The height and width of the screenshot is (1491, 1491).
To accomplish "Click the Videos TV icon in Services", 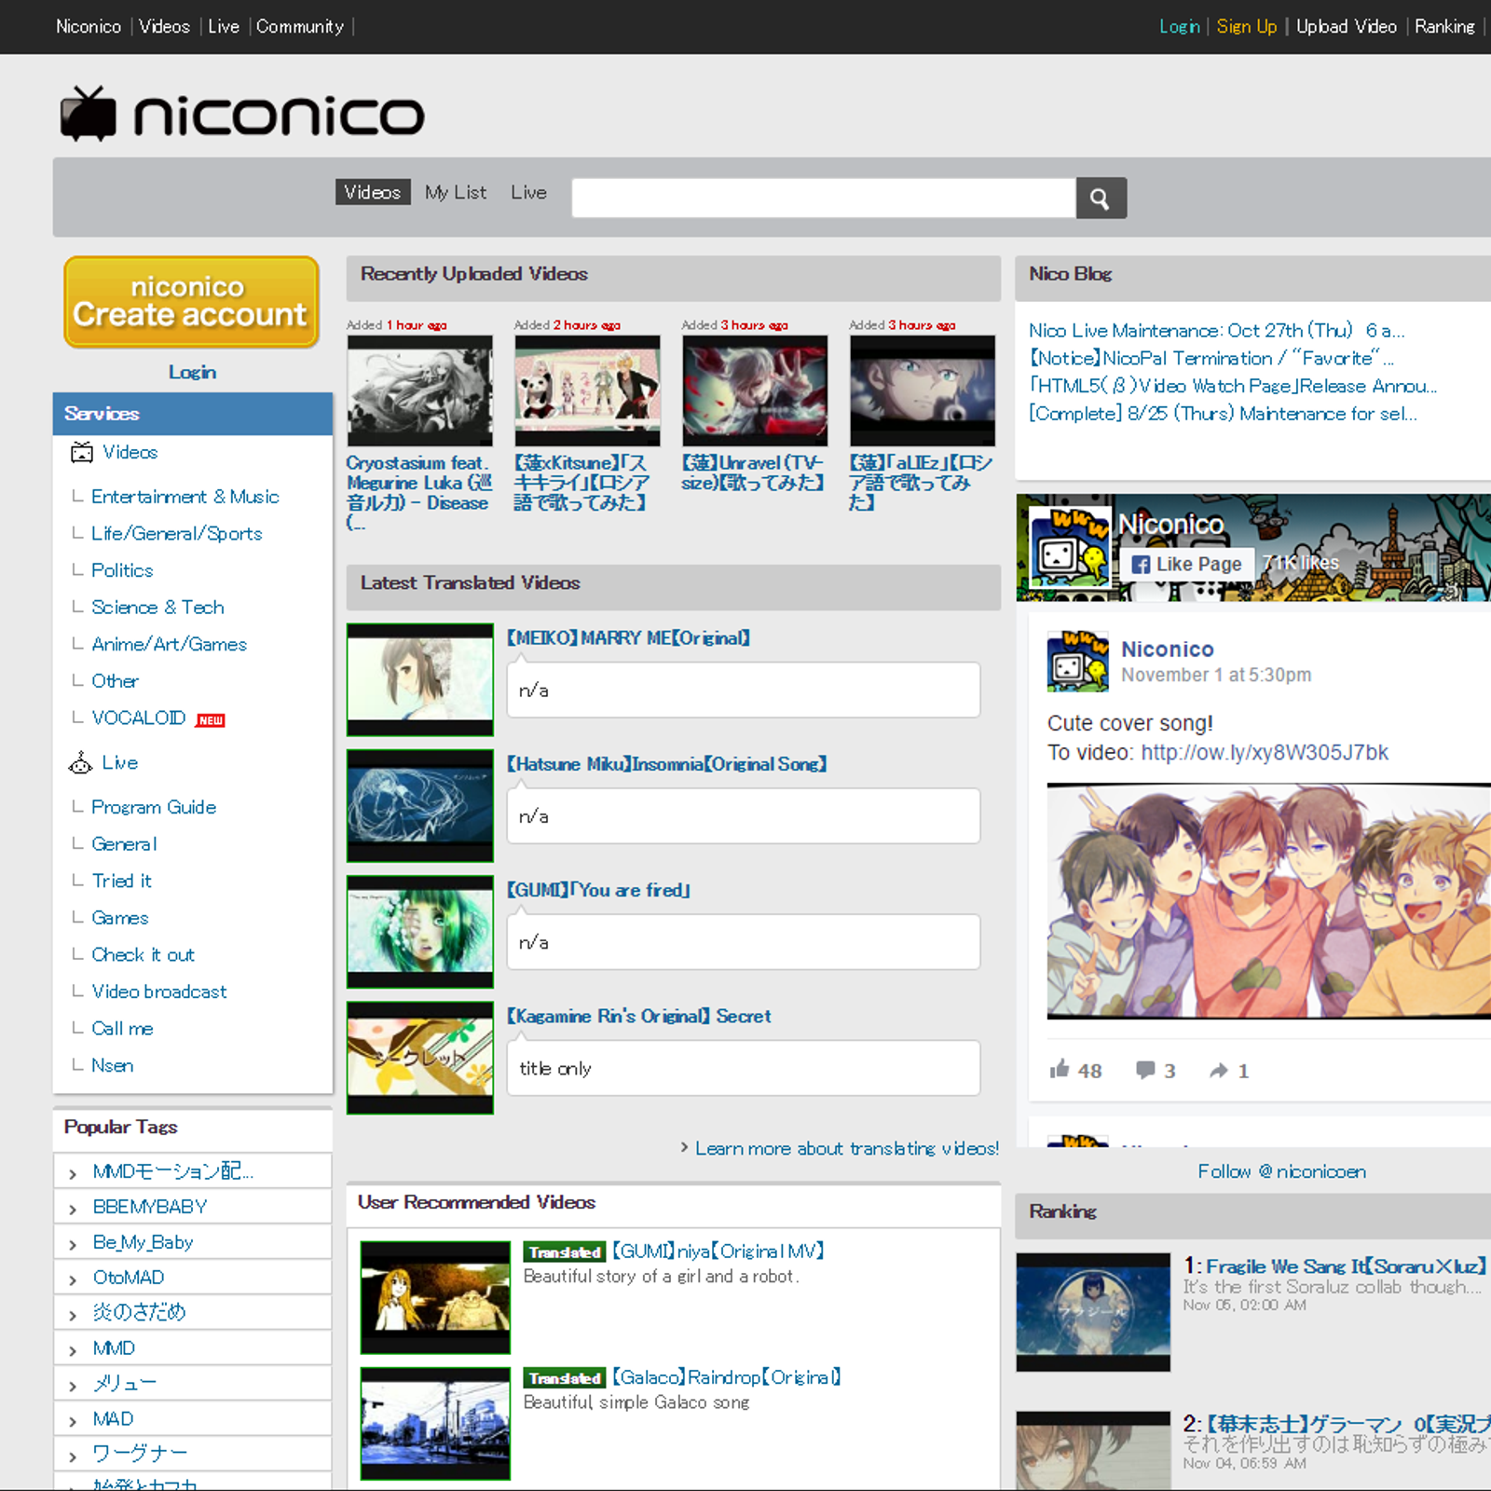I will [82, 452].
